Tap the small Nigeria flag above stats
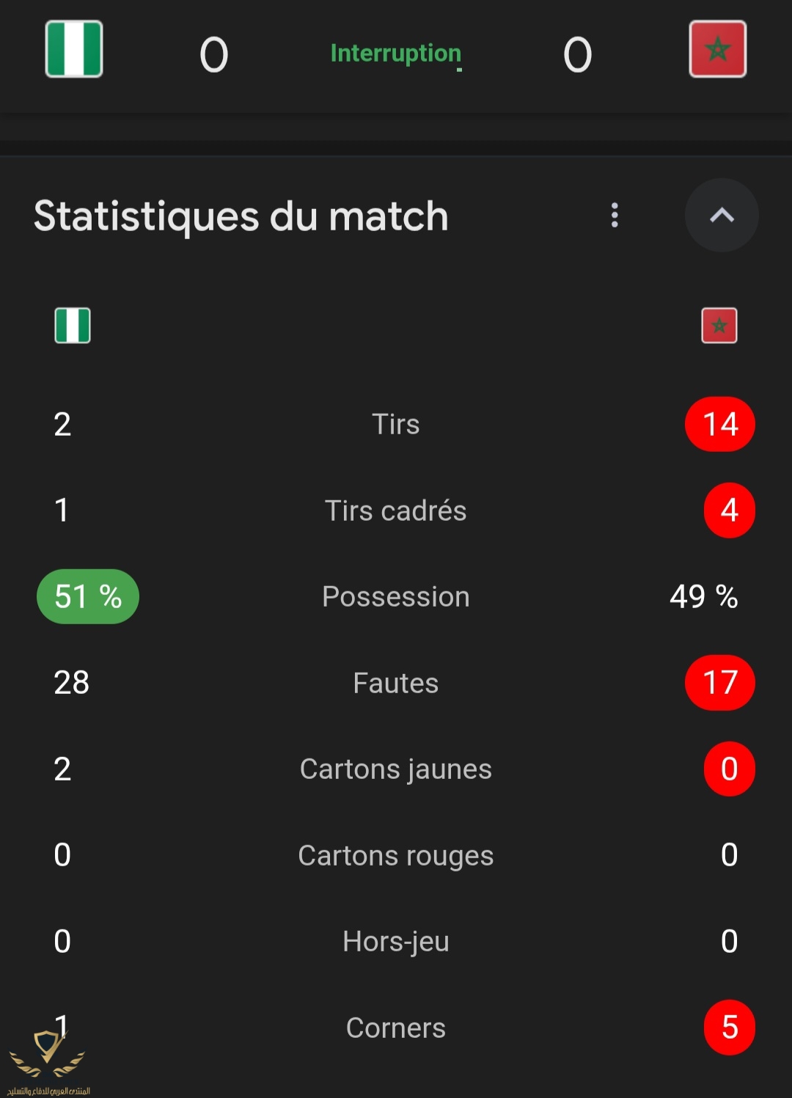 pyautogui.click(x=73, y=325)
